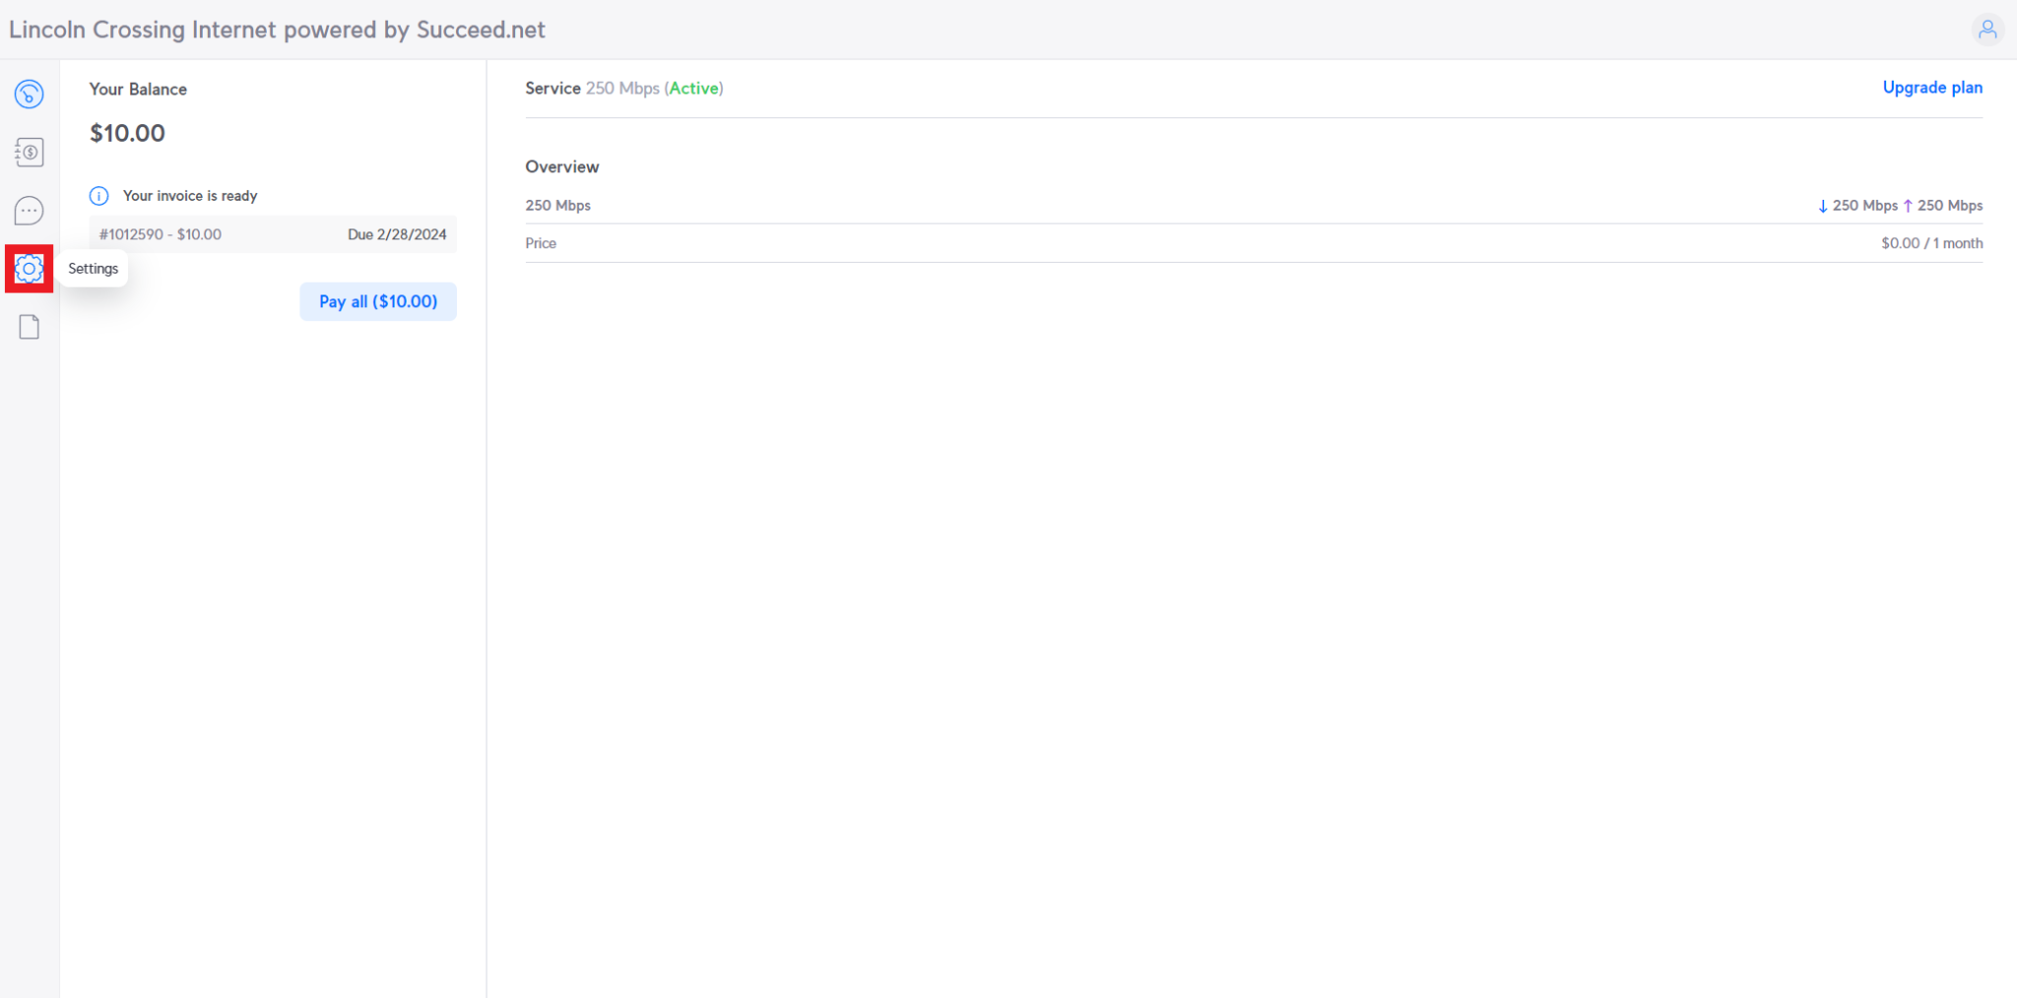The image size is (2017, 998).
Task: Click the Active service status text
Action: [694, 88]
